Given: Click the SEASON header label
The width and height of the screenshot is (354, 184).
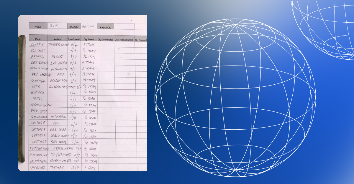Looking at the screenshot, I should [x=74, y=27].
